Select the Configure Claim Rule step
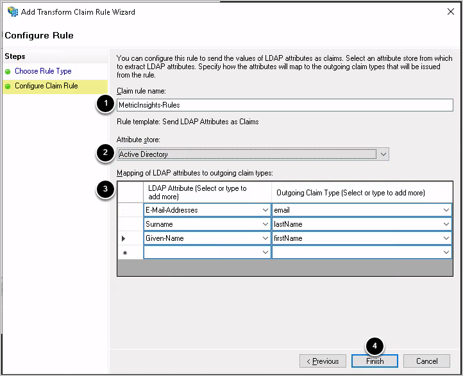Viewport: 463px width, 376px height. tap(46, 86)
